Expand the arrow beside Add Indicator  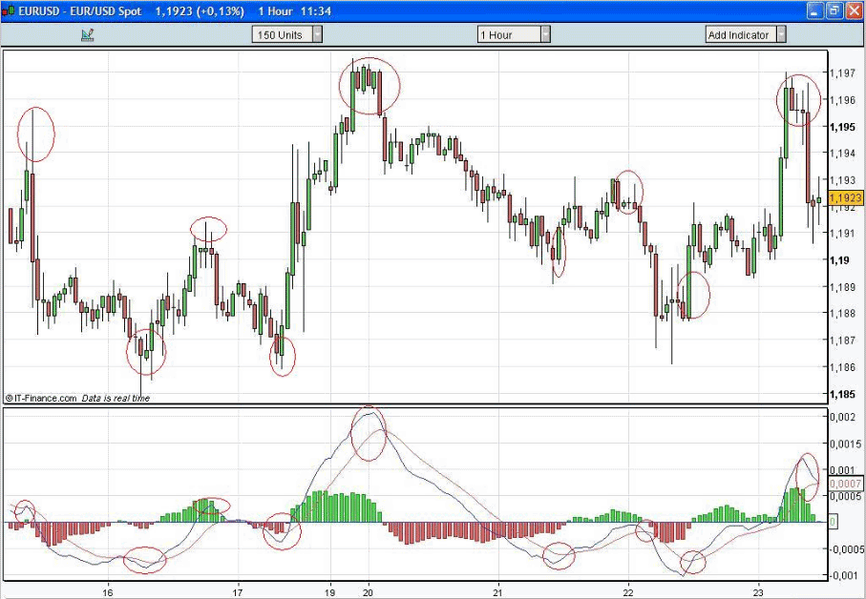tap(781, 34)
